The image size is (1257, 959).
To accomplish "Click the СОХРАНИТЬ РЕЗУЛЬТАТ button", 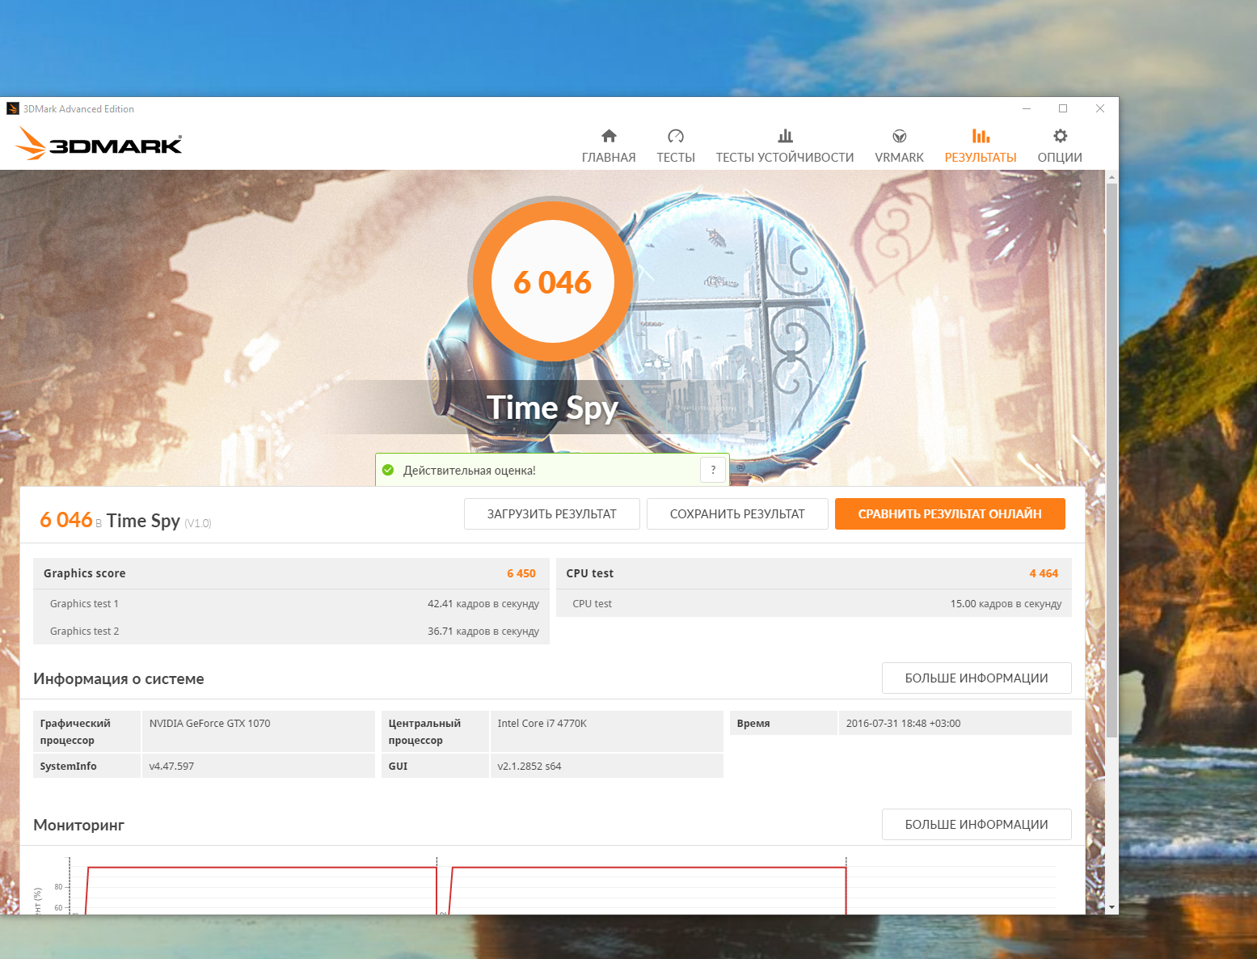I will click(737, 514).
